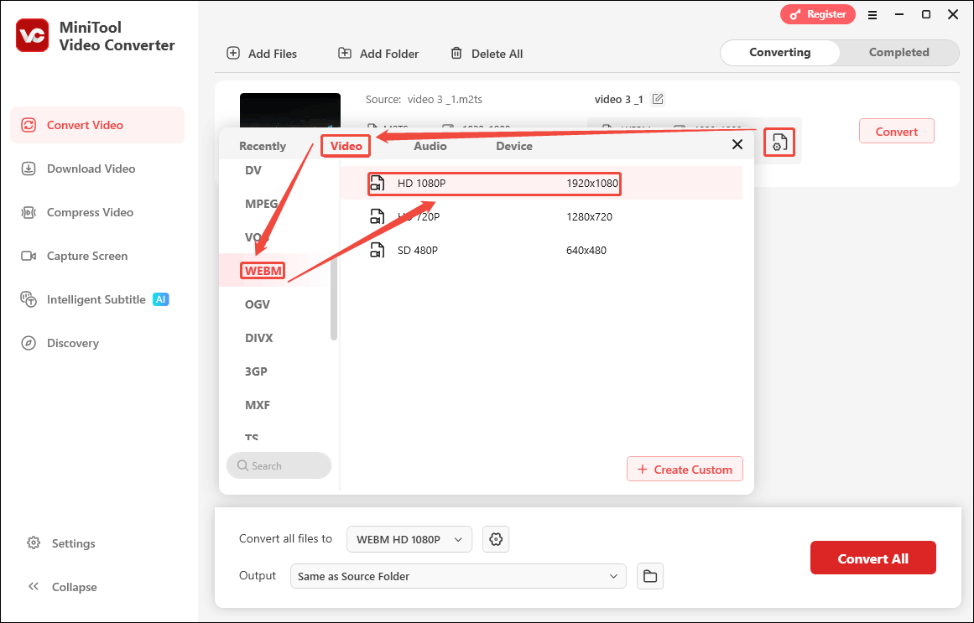Expand the Same as Source Folder dropdown
This screenshot has width=974, height=623.
(x=458, y=576)
